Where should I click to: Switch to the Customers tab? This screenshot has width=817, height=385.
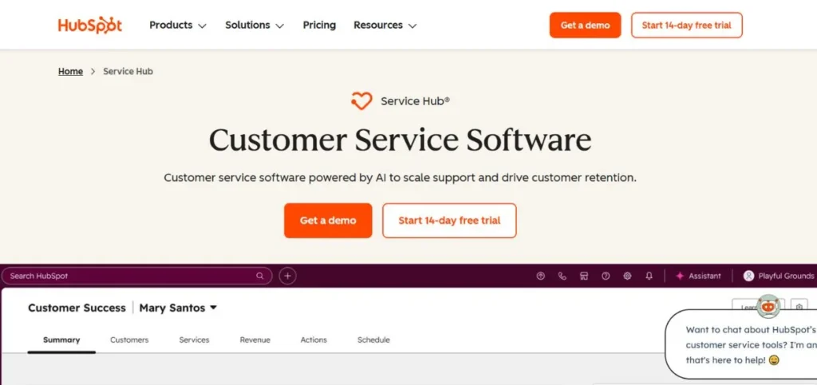coord(129,340)
